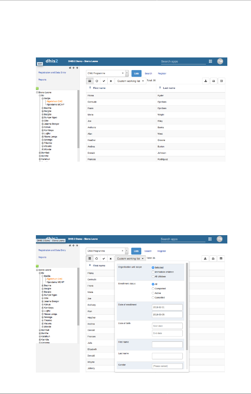The image size is (251, 394).
Task: Click circle filter icon in lower screenshot
Action: coord(96,259)
